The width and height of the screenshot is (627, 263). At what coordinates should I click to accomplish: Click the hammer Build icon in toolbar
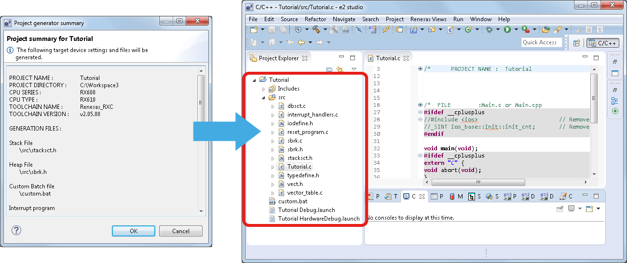pyautogui.click(x=316, y=29)
